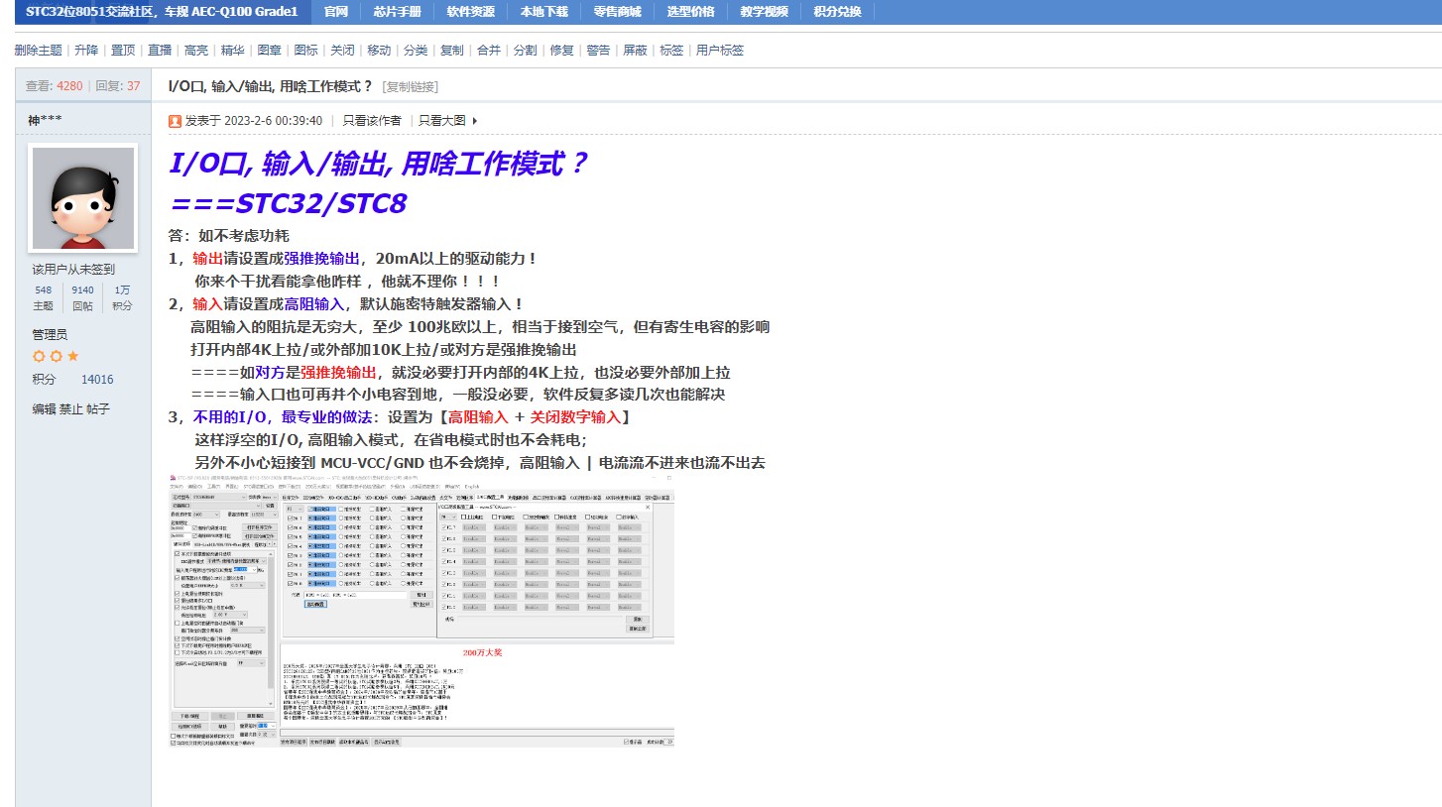Click 编辑 under the user panel

(x=44, y=408)
